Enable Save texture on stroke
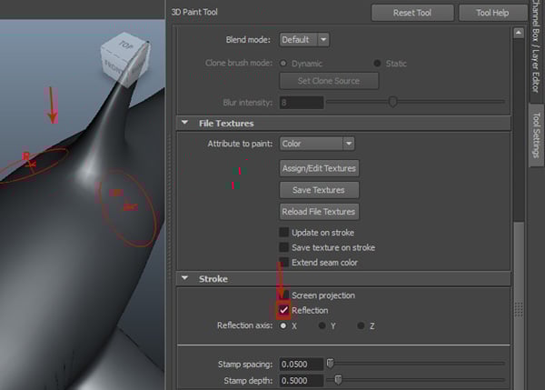 (x=284, y=247)
